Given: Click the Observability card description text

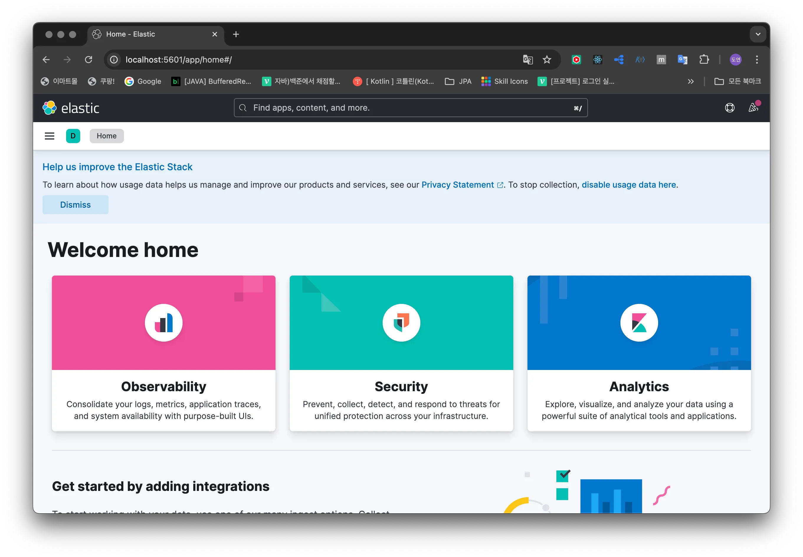Looking at the screenshot, I should (164, 410).
